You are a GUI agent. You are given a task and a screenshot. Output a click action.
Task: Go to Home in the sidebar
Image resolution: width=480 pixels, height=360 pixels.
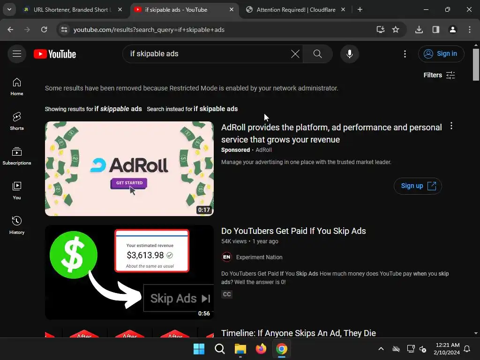click(17, 87)
